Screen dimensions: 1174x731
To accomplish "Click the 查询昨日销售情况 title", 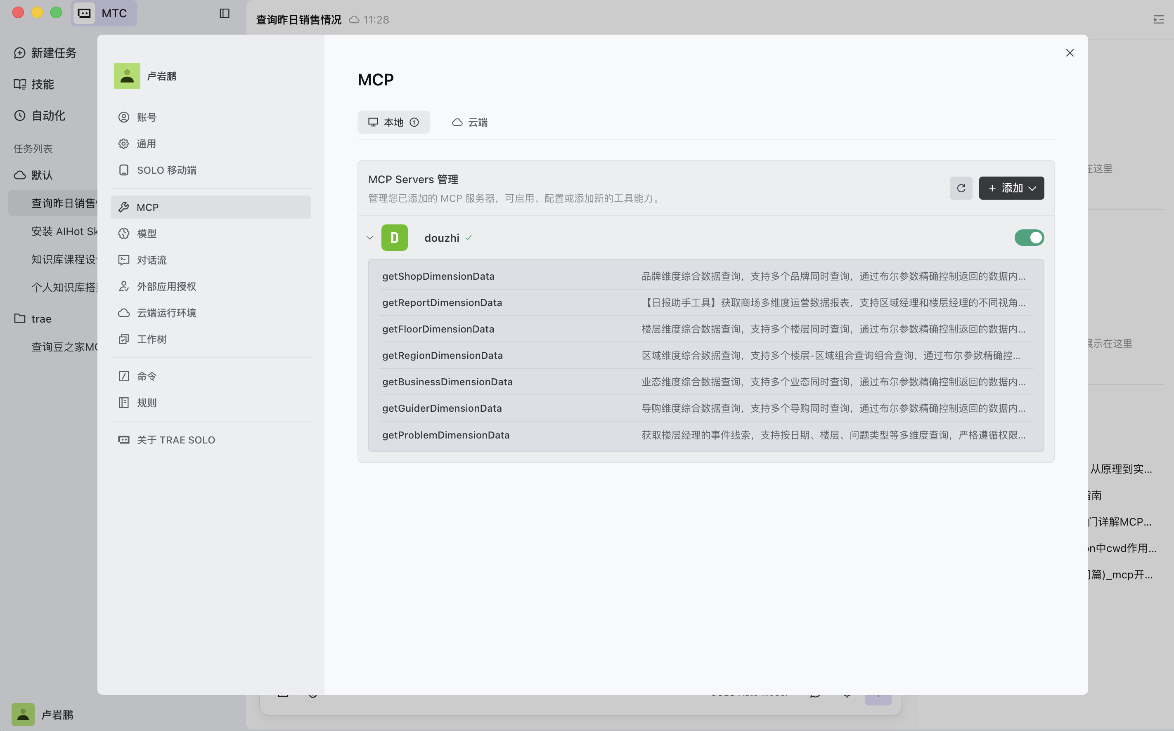I will pyautogui.click(x=298, y=20).
